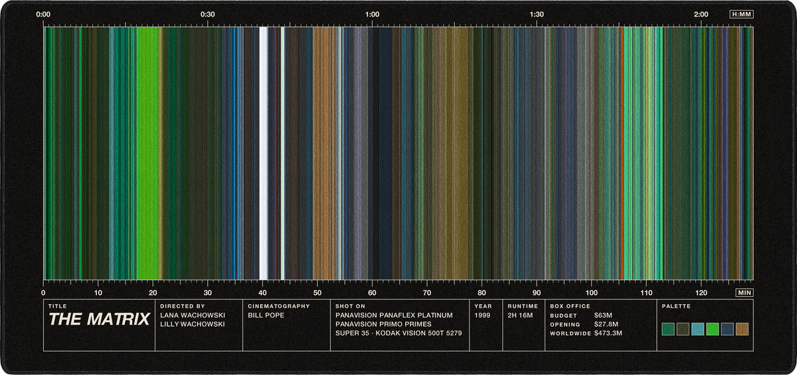
Task: Click the 0:30 mark on top axis
Action: (208, 14)
